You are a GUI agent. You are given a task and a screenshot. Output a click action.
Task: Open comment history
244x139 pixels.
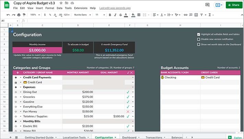[207, 5]
